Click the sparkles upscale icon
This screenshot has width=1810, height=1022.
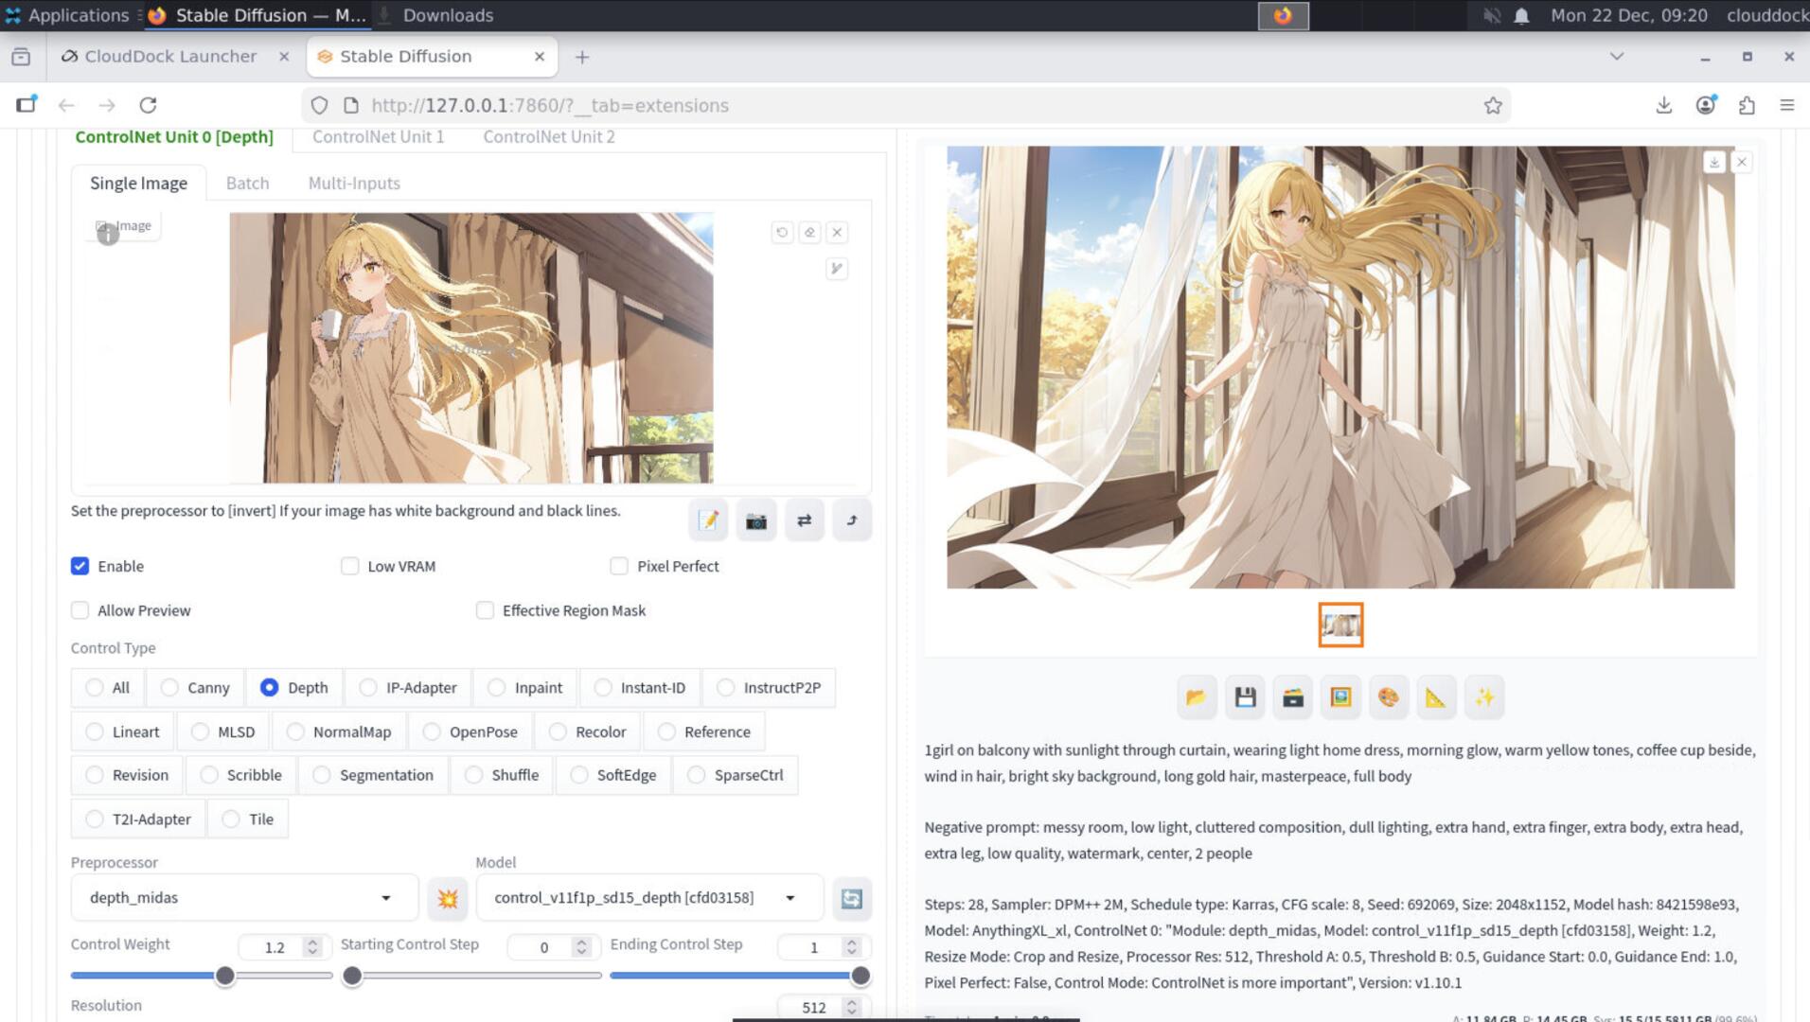click(x=1483, y=697)
